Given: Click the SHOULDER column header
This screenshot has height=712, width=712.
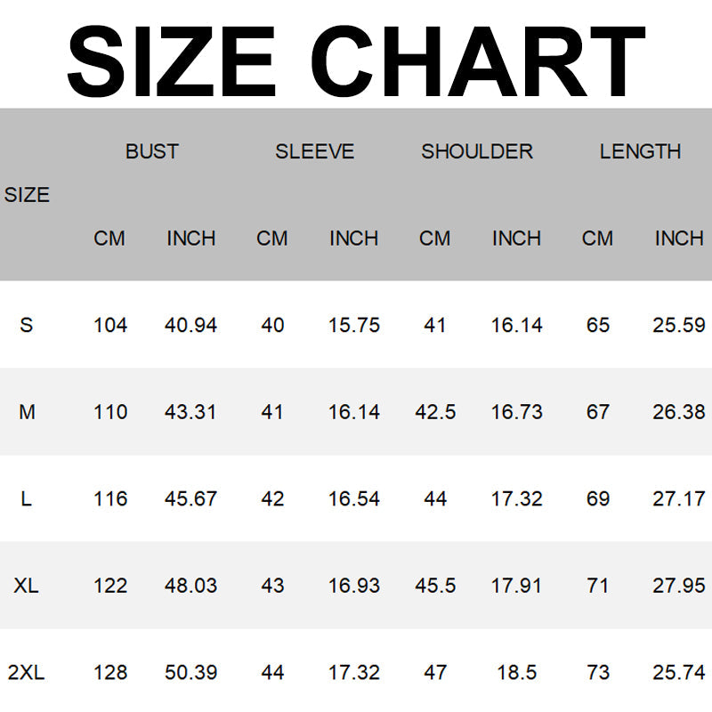Looking at the screenshot, I should (x=477, y=151).
